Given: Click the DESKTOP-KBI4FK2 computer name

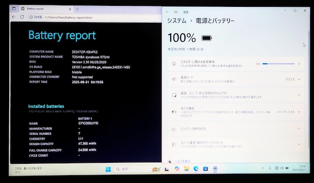Looking at the screenshot, I should click(x=85, y=52).
